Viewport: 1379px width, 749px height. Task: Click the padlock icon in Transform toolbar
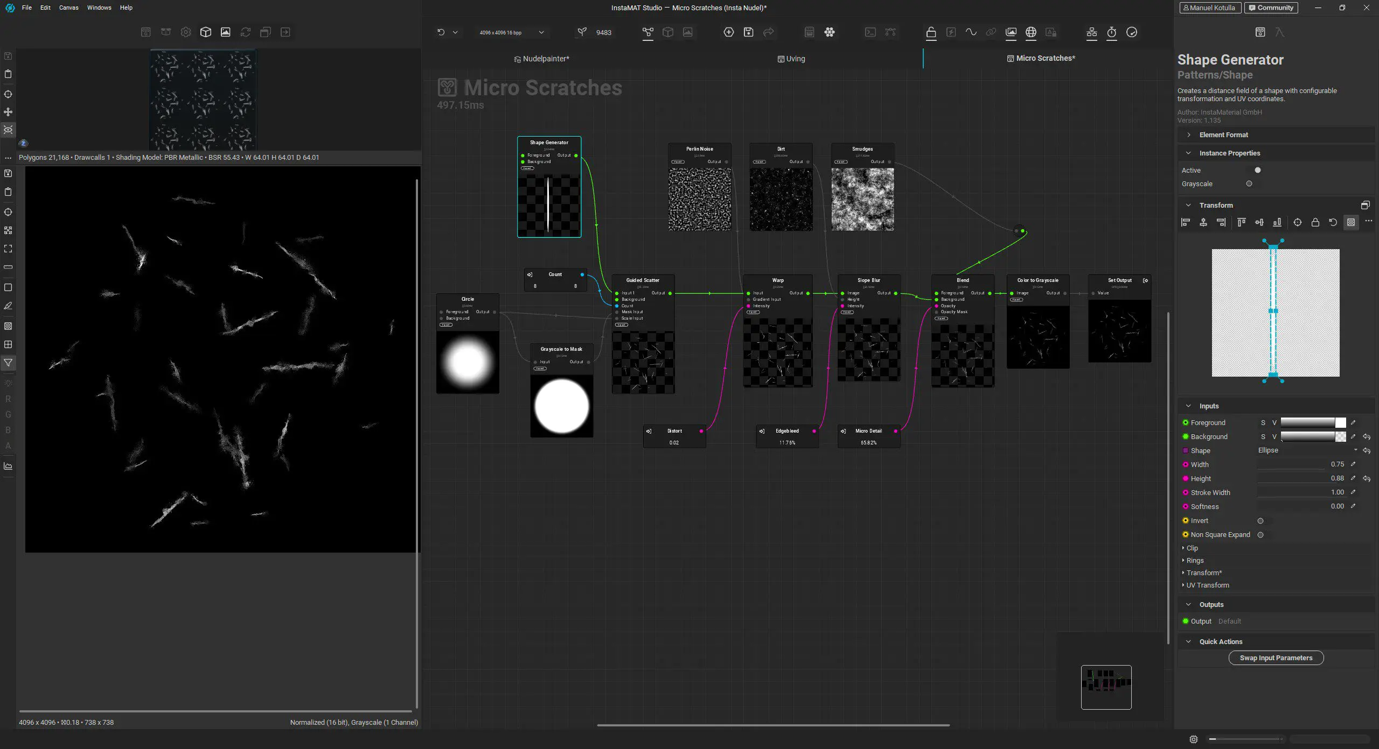(1315, 222)
